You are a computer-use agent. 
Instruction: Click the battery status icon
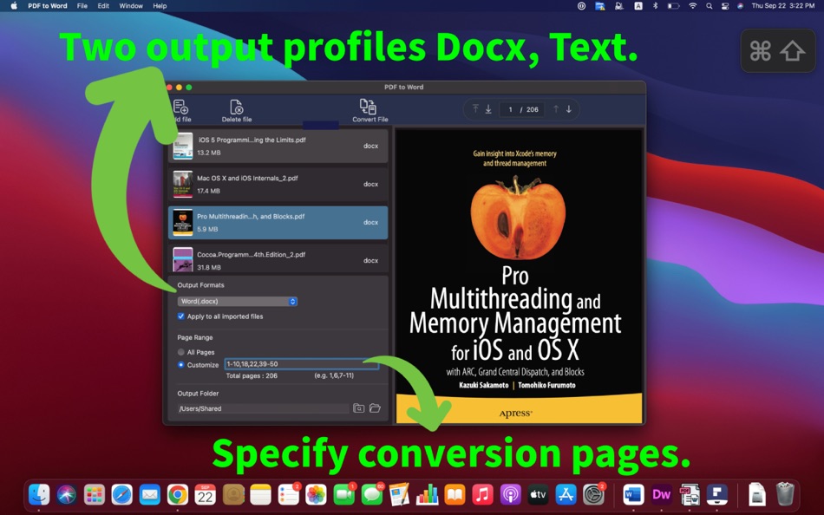[x=673, y=6]
